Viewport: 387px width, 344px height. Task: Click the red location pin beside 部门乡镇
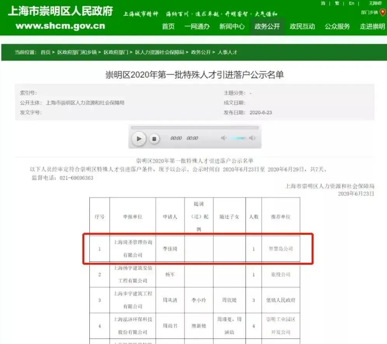tap(383, 12)
